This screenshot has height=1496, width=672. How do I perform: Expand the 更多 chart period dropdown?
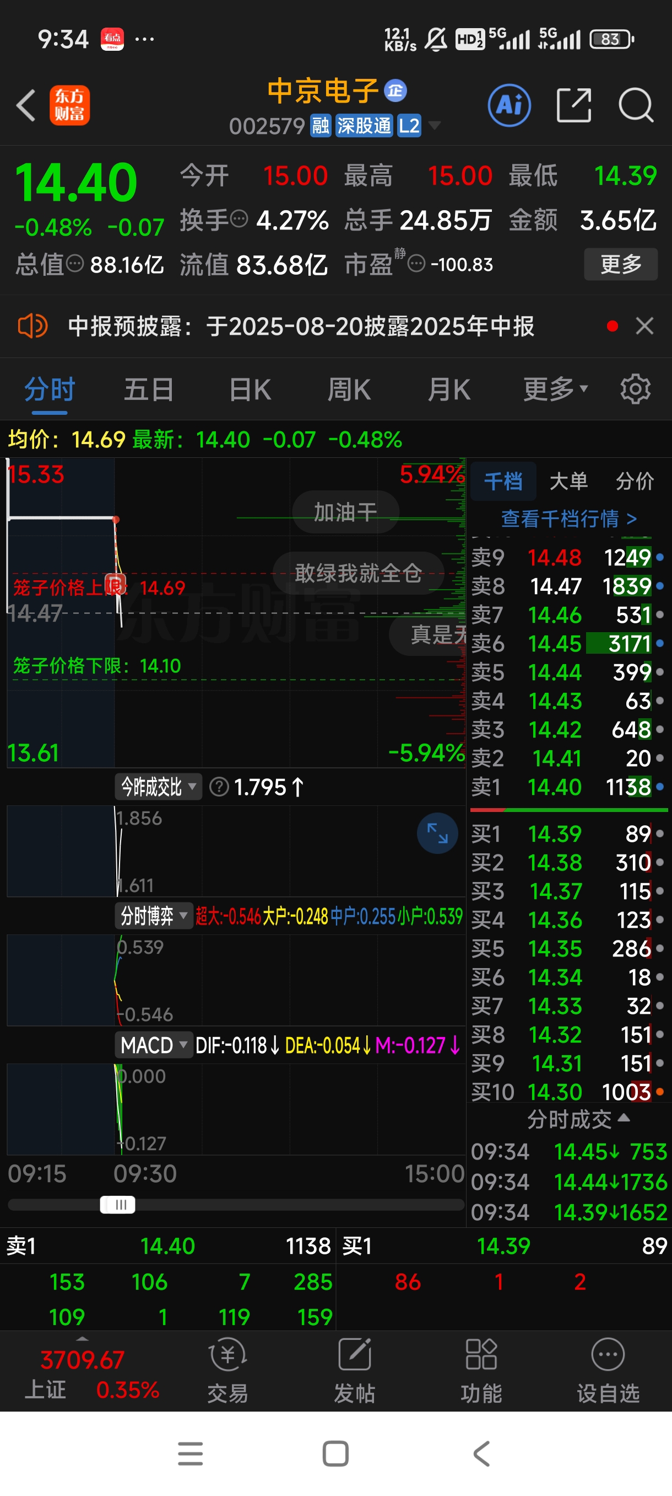tap(555, 389)
